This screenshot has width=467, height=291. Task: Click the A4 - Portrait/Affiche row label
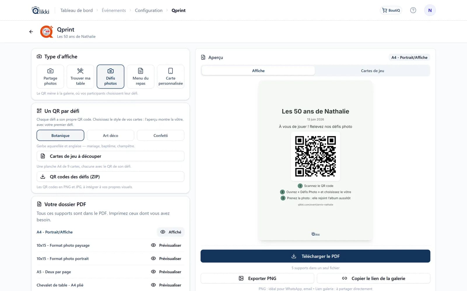coord(55,232)
